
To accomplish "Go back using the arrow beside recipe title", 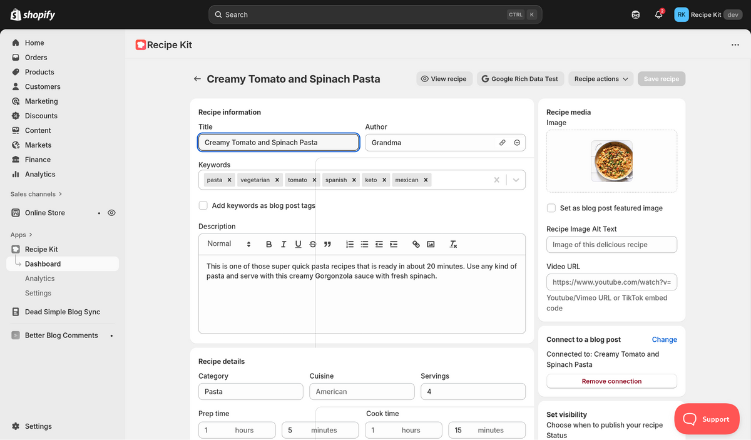I will pos(197,79).
